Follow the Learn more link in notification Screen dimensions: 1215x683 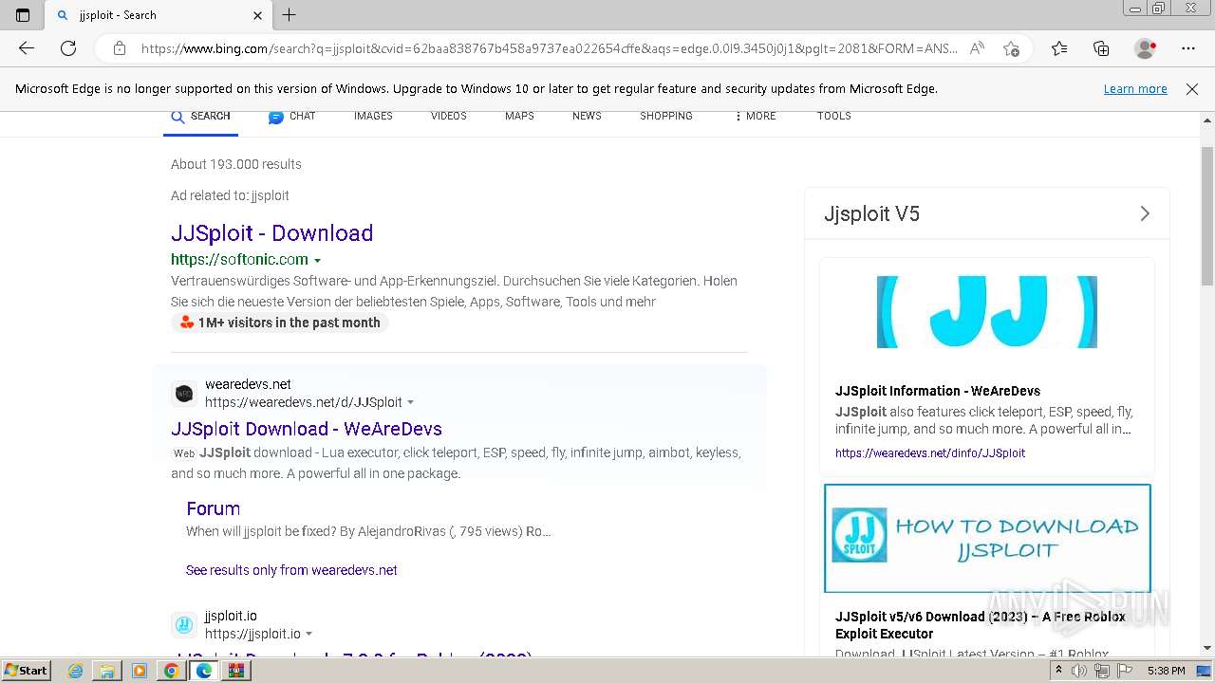(1135, 89)
